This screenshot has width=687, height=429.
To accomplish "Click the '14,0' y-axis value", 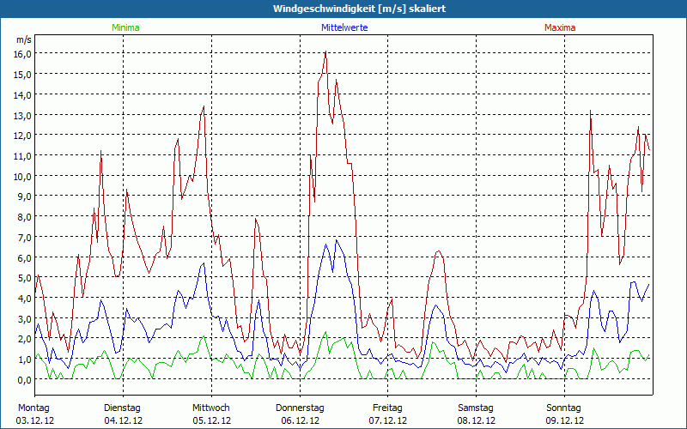I will [24, 94].
